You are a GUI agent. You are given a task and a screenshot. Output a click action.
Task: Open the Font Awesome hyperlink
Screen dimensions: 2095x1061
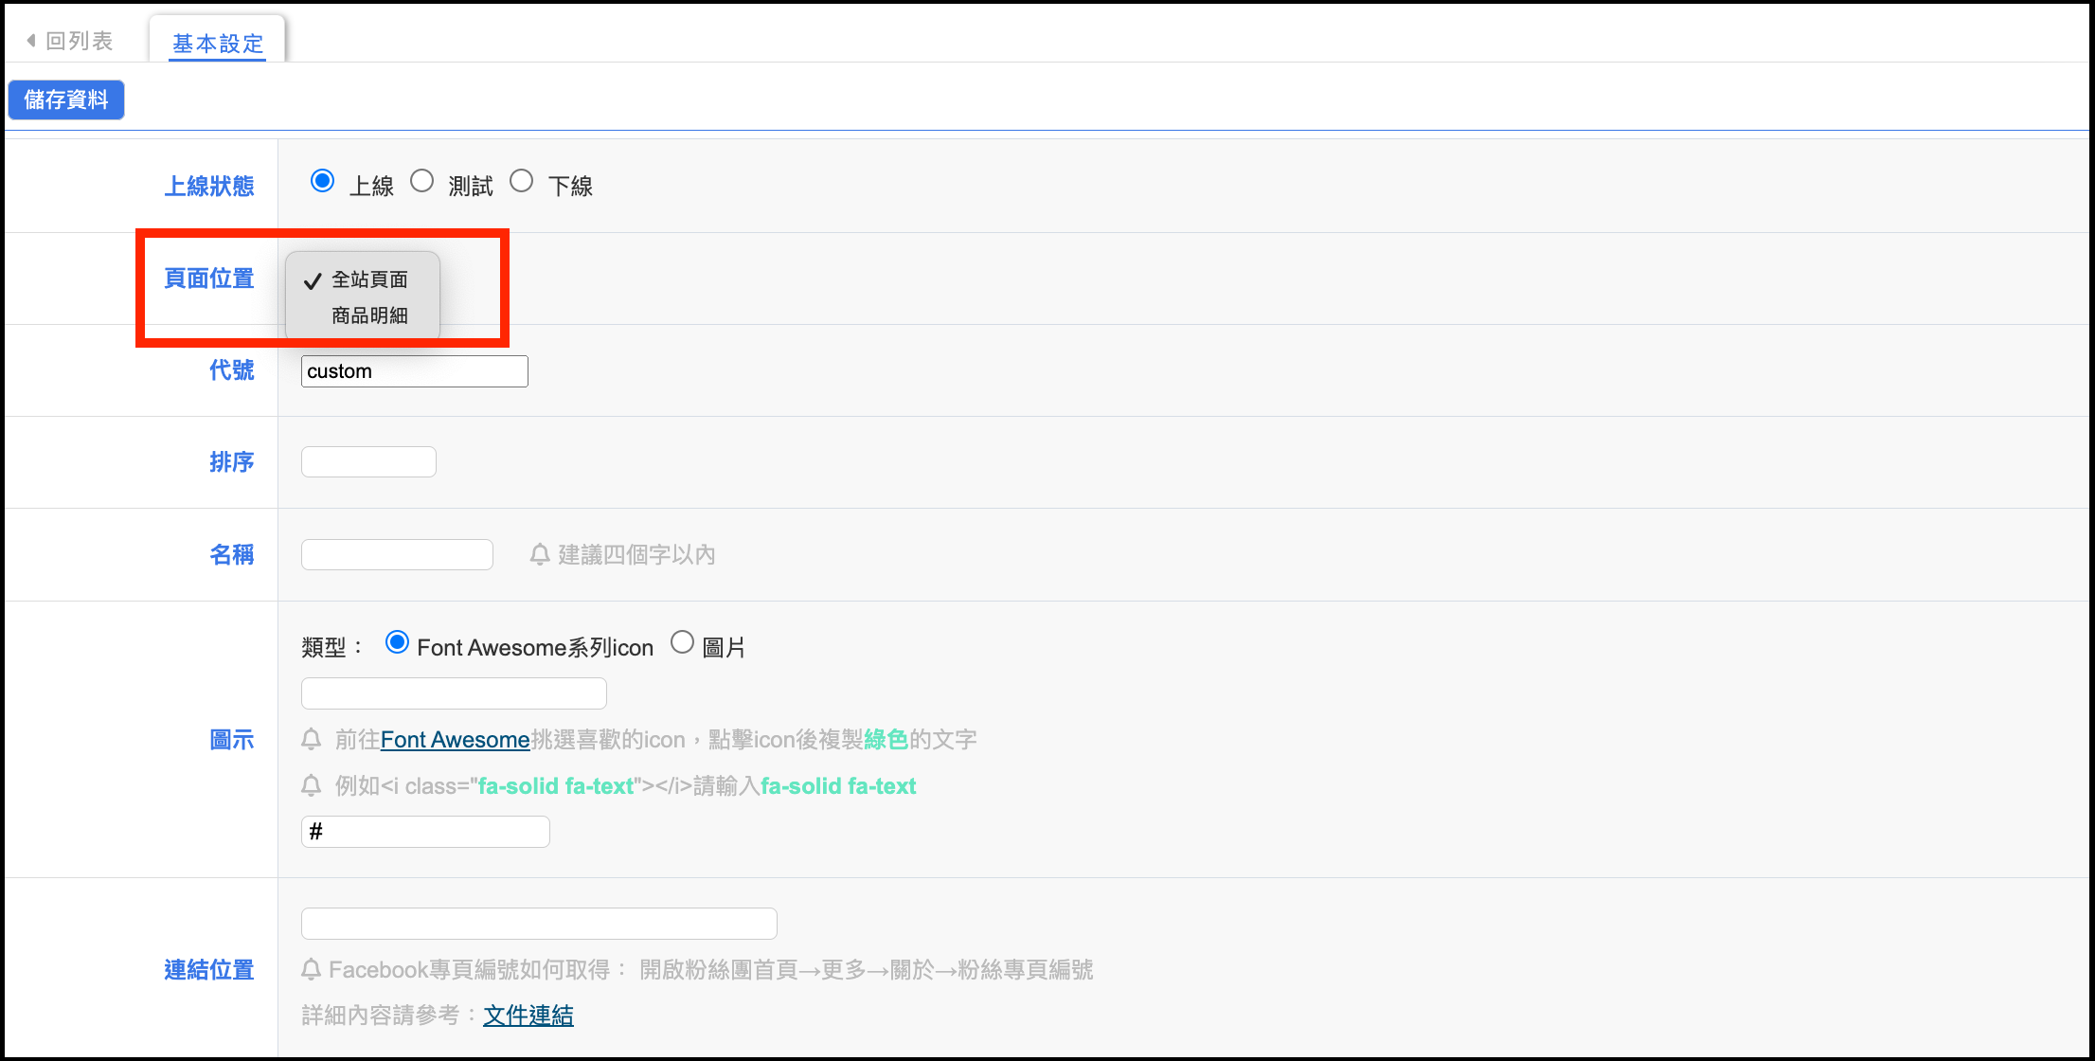click(x=455, y=740)
